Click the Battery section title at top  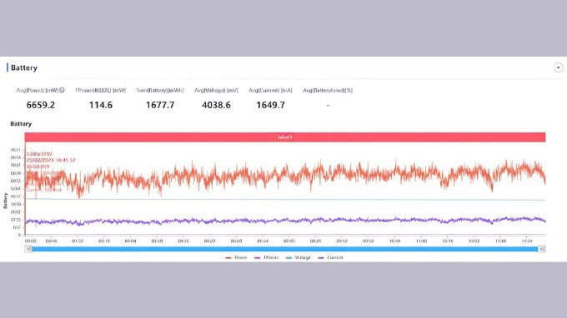[24, 68]
